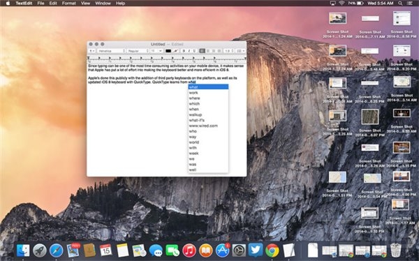Screen dimensions: 419x261
Task: Choose 'when' from autocomplete list
Action: pos(208,109)
